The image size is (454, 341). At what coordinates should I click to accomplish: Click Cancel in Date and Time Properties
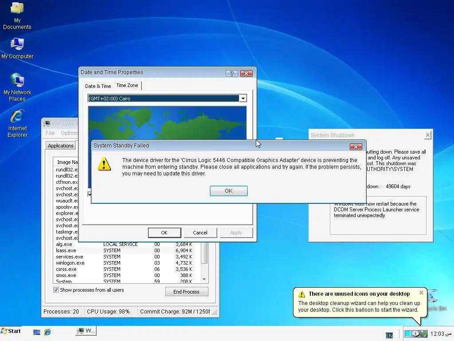200,233
